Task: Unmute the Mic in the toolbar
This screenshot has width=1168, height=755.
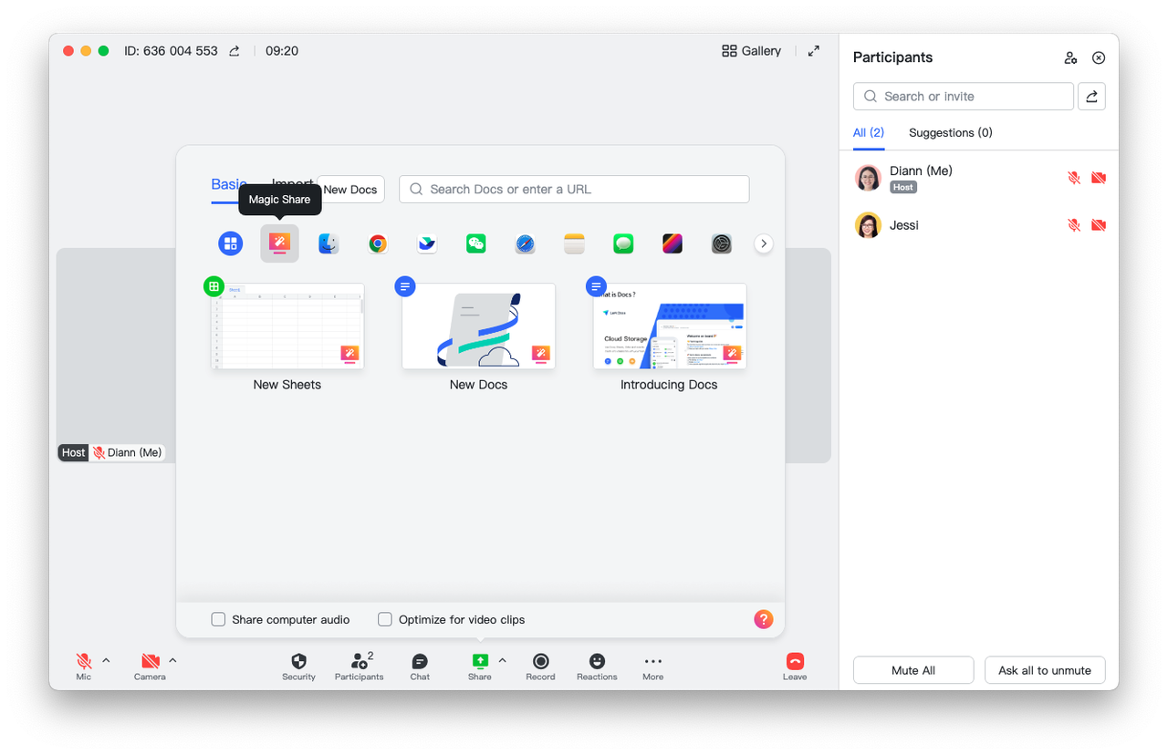Action: pos(84,661)
